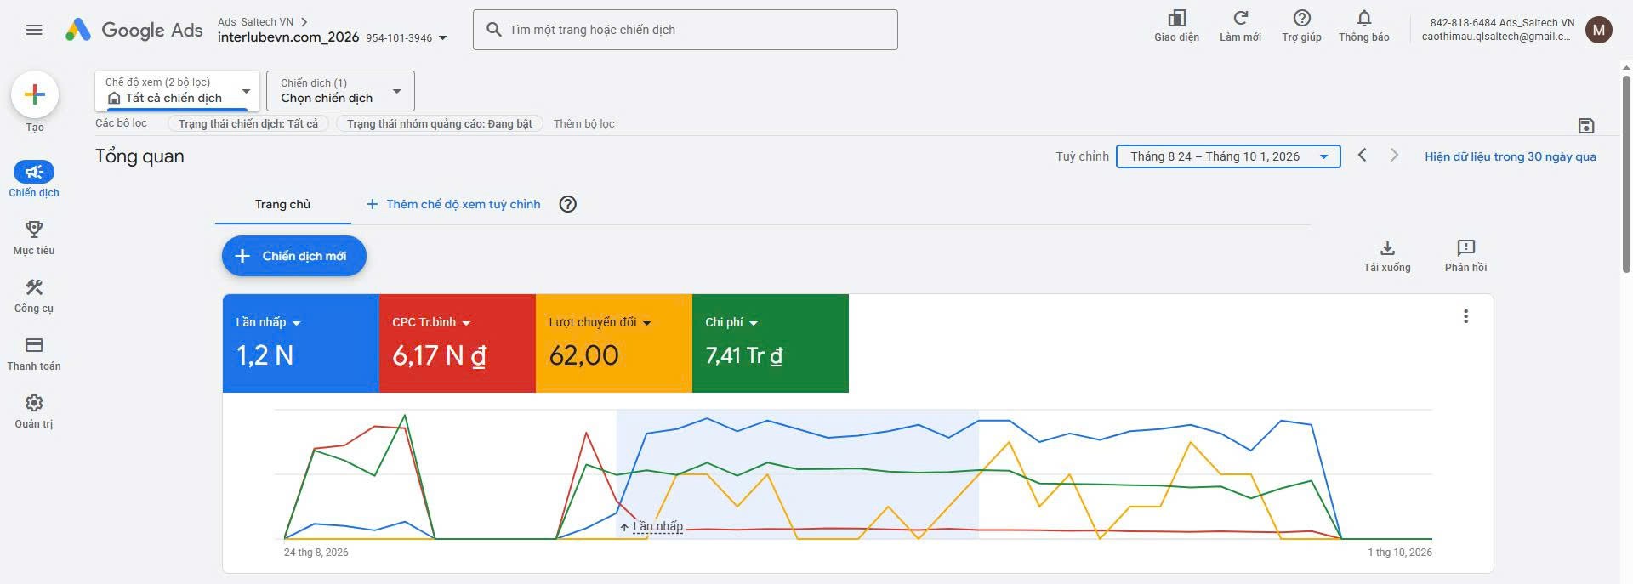Select the red CPC metric tile

tap(457, 343)
